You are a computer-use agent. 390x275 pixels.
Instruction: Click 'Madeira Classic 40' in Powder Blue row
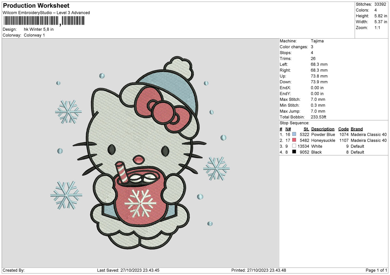(369, 135)
